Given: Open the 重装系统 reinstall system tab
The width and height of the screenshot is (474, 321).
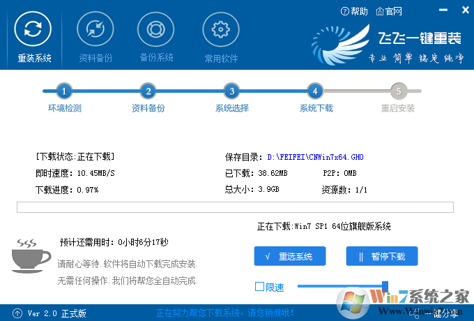Looking at the screenshot, I should point(33,37).
